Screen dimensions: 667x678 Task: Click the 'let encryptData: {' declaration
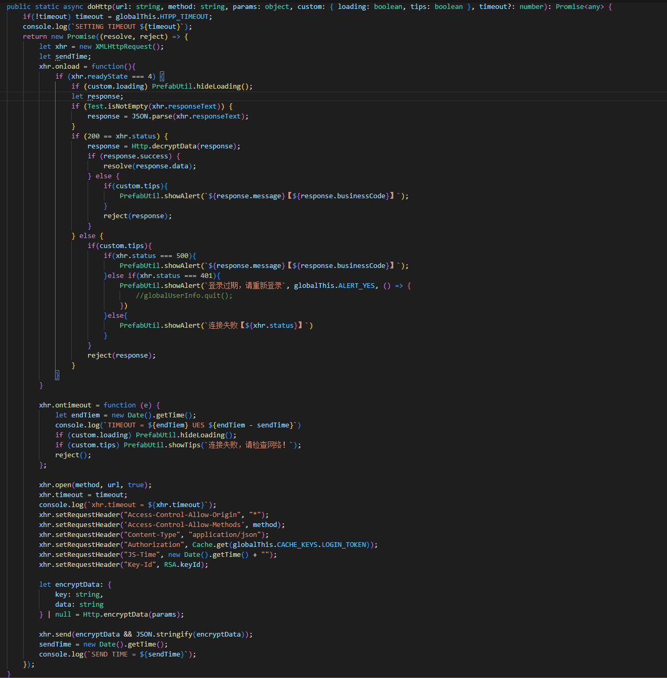(x=75, y=585)
